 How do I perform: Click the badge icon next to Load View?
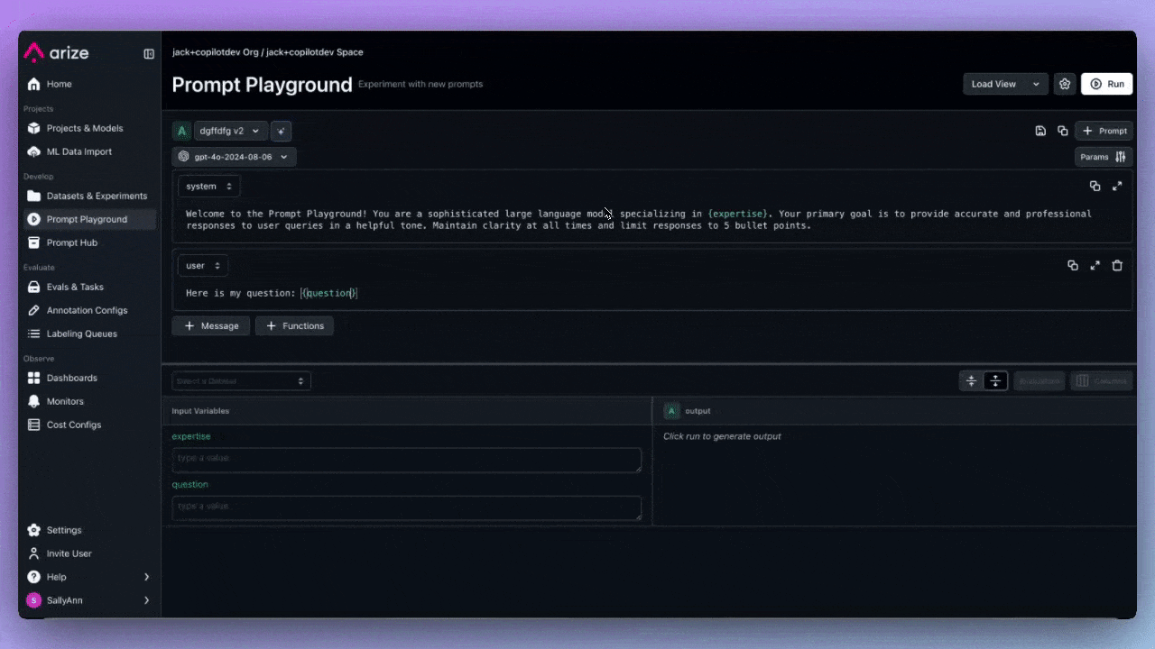tap(1065, 84)
